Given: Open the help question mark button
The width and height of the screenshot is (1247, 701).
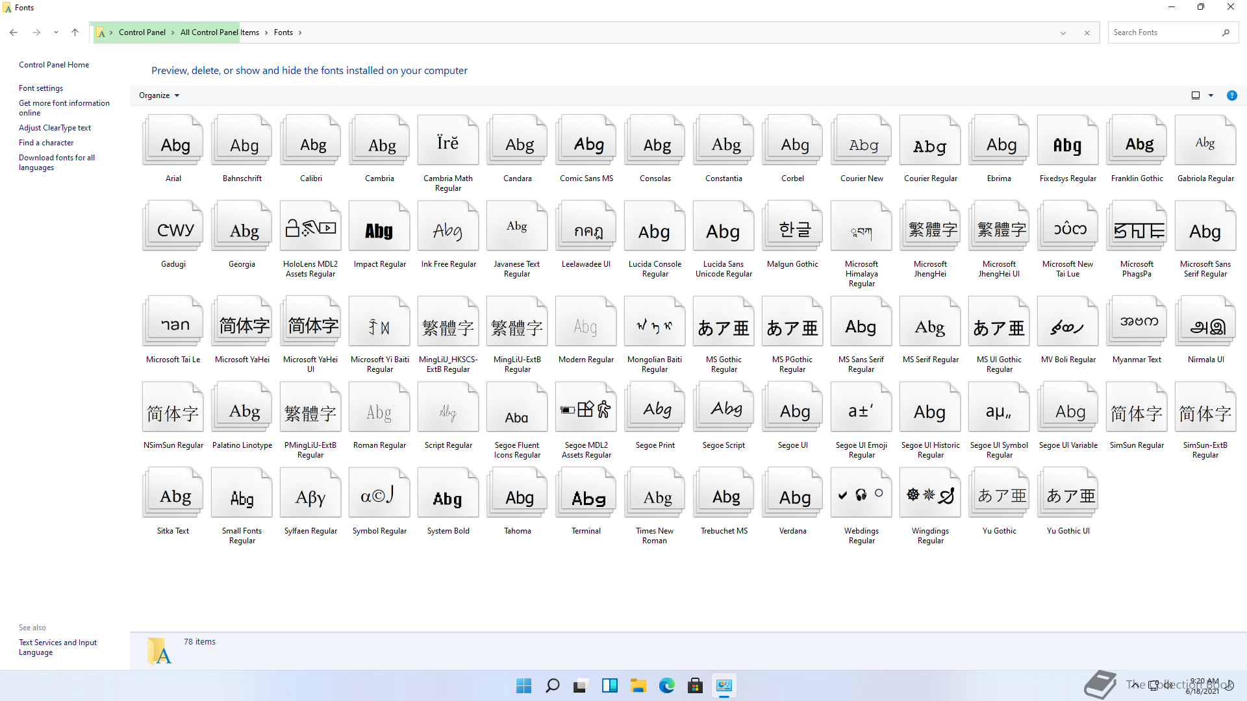Looking at the screenshot, I should (1231, 95).
